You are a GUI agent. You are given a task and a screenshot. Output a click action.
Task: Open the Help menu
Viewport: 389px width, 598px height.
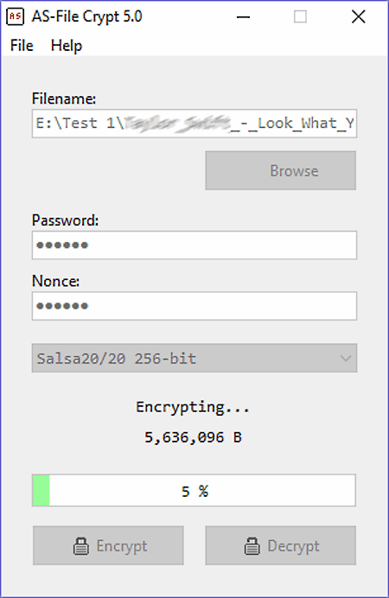point(67,46)
